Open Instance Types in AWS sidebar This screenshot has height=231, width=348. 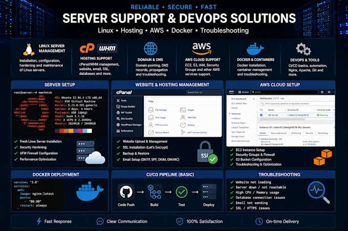coord(238,123)
